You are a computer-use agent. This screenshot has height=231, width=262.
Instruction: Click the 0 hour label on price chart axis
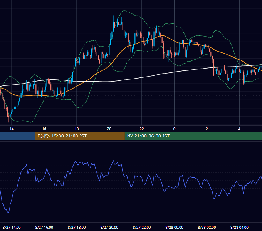point(174,129)
